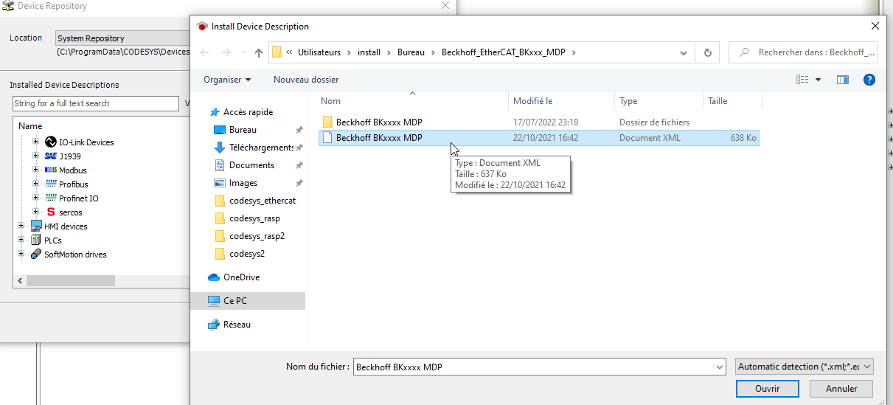
Task: Click the full text search field
Action: 96,103
